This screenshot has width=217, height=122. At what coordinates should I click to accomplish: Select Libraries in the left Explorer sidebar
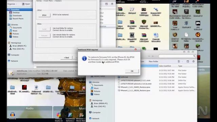pyautogui.click(x=13, y=25)
